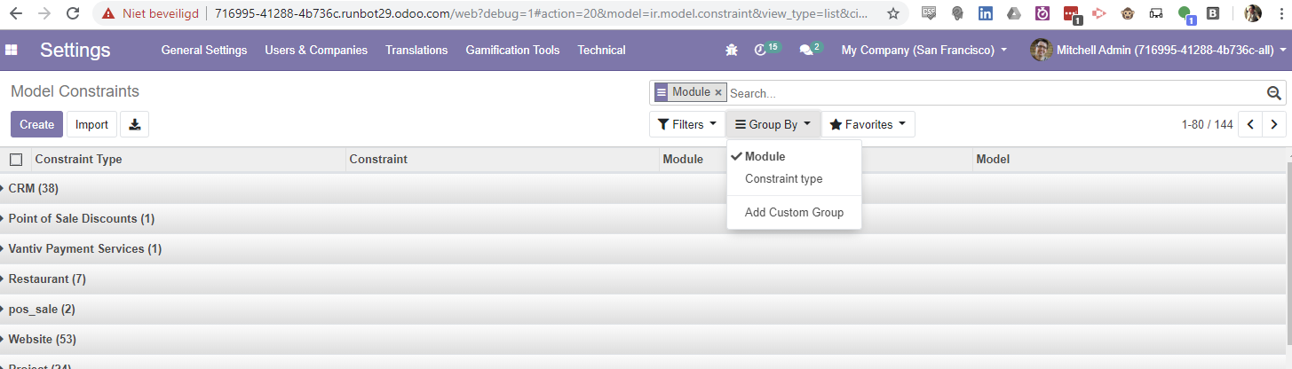Image resolution: width=1292 pixels, height=369 pixels.
Task: Click the green dot extension icon
Action: pos(1186,14)
